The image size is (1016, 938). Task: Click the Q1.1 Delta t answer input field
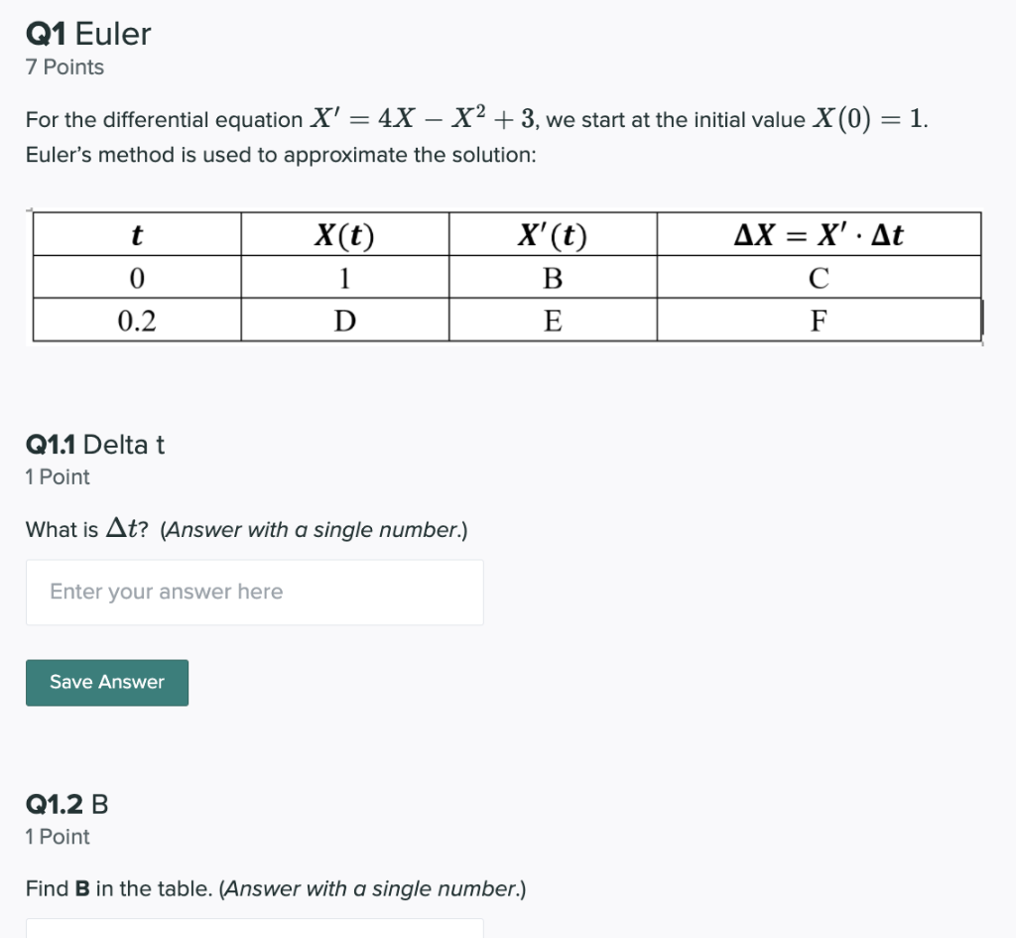click(253, 592)
